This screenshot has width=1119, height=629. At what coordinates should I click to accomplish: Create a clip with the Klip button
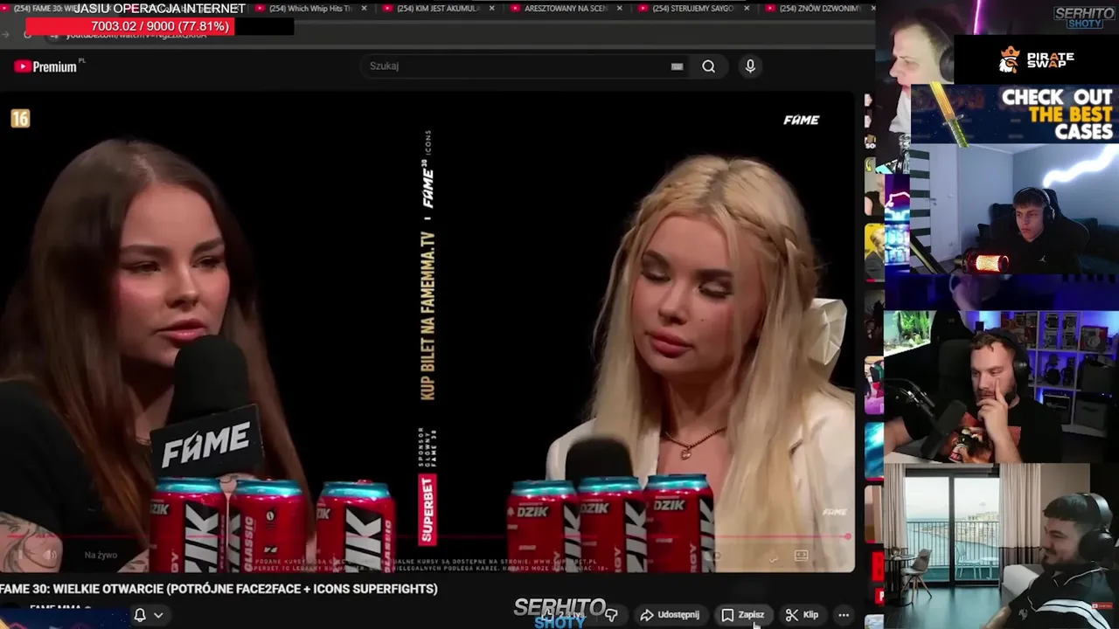click(802, 615)
